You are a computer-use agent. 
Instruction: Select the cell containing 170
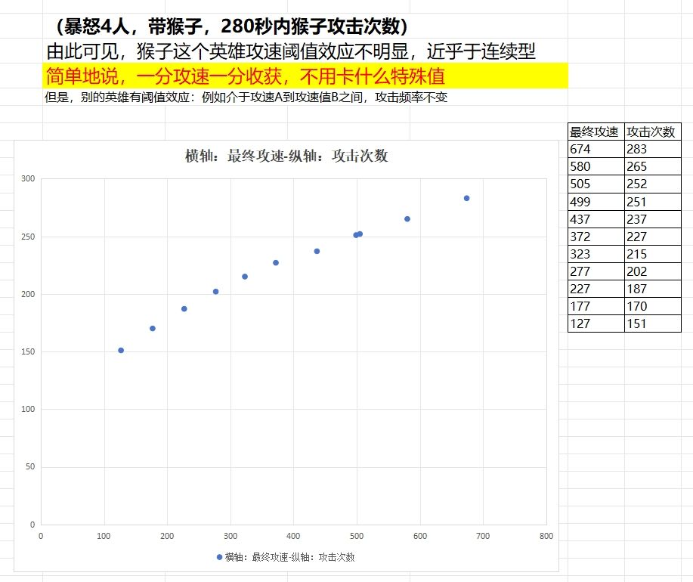(653, 306)
